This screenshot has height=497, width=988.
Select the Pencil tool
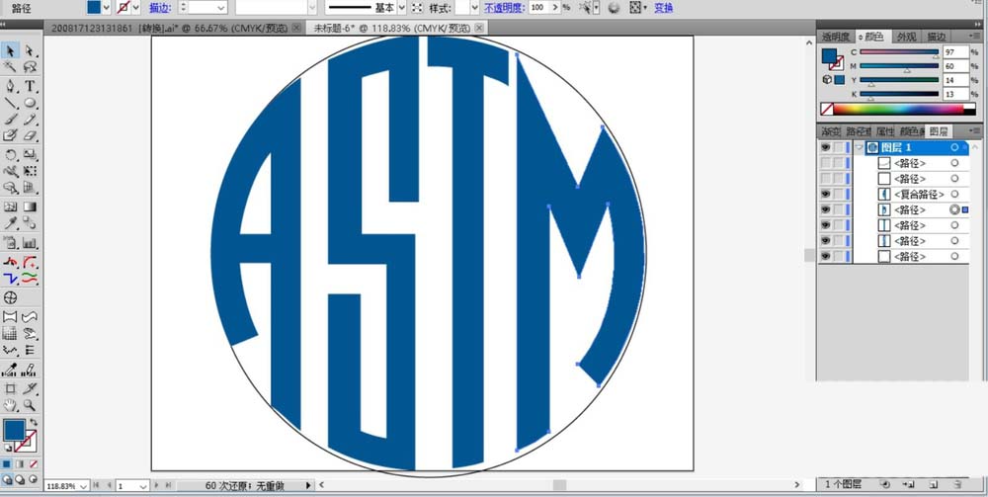click(30, 119)
